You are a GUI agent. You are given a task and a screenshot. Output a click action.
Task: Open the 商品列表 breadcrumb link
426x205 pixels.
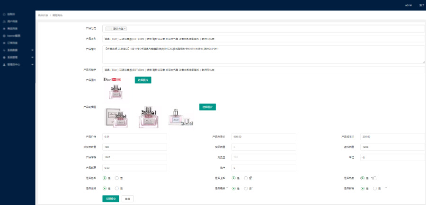[42, 15]
